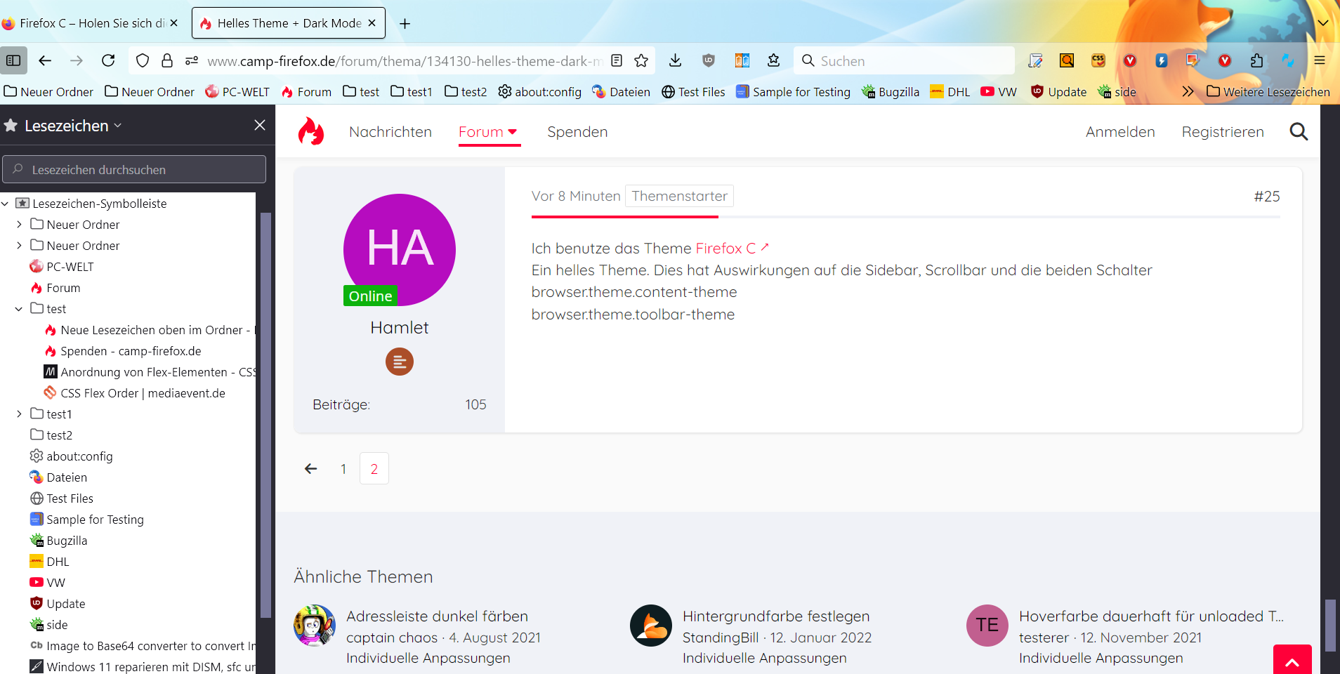Viewport: 1340px width, 674px height.
Task: Collapse the test bookmark folder
Action: coord(19,309)
